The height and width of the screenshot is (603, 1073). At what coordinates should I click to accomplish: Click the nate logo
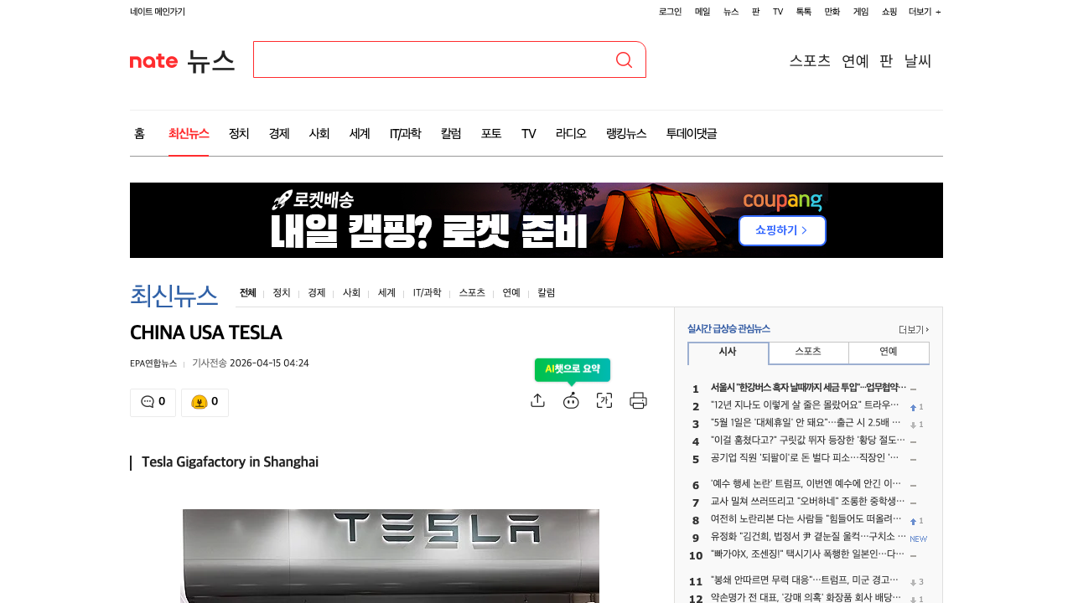(x=153, y=60)
